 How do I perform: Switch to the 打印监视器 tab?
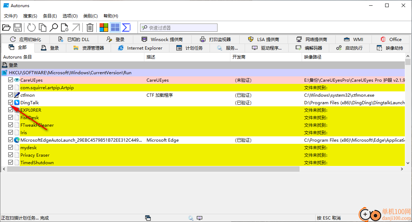point(215,39)
